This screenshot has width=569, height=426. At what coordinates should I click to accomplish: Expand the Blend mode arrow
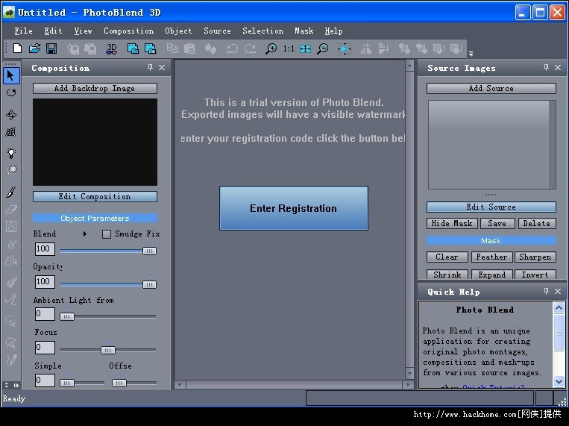click(84, 234)
